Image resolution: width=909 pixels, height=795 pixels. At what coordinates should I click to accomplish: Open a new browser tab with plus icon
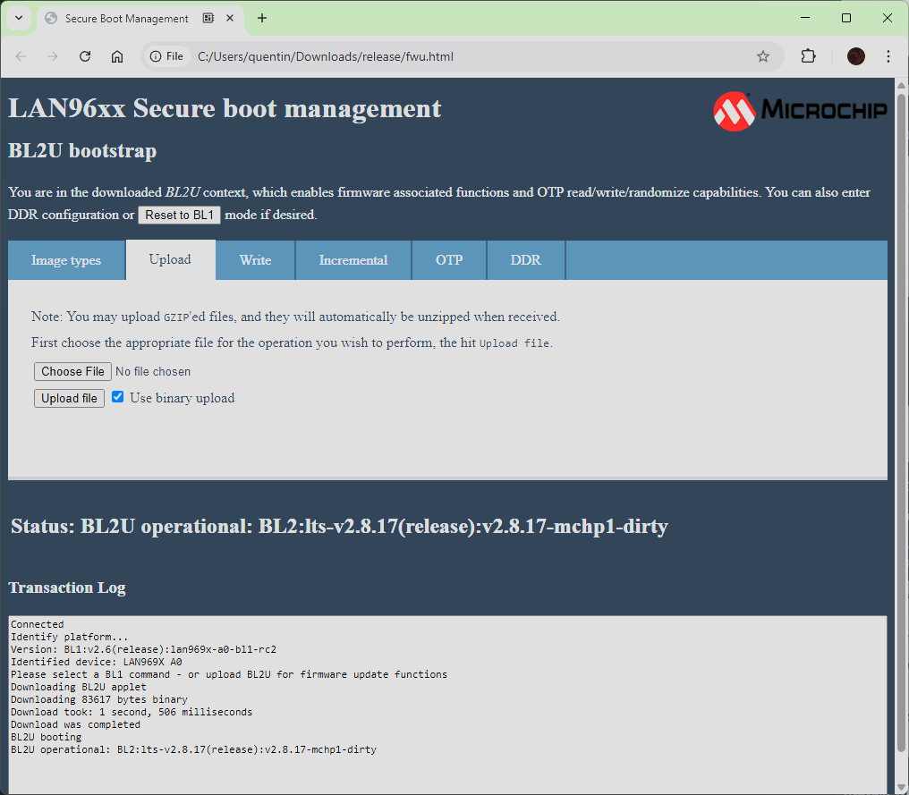[x=262, y=18]
